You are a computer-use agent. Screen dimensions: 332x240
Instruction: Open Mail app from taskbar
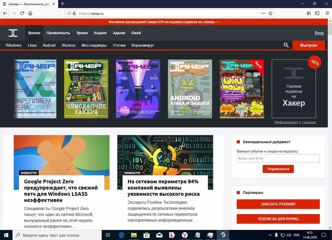159,235
